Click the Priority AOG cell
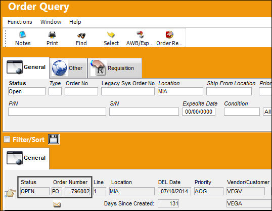Image resolution: width=272 pixels, height=211 pixels. 209,191
